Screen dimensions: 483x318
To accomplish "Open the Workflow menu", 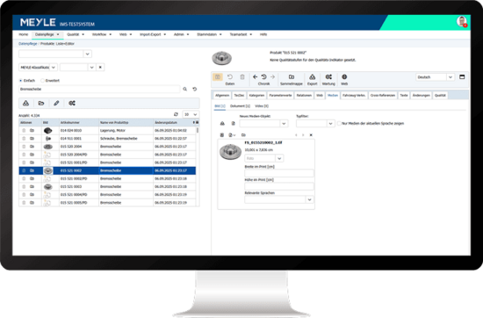I will (x=102, y=34).
